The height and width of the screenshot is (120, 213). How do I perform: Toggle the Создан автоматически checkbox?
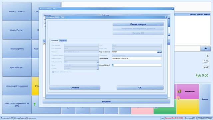coord(53,72)
